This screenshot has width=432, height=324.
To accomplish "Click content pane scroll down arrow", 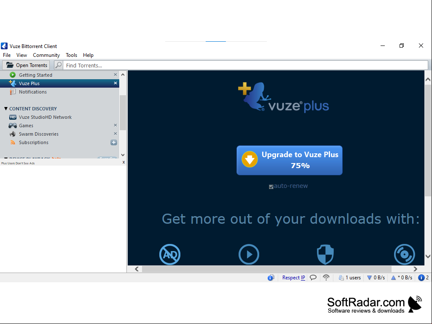I will [x=428, y=256].
